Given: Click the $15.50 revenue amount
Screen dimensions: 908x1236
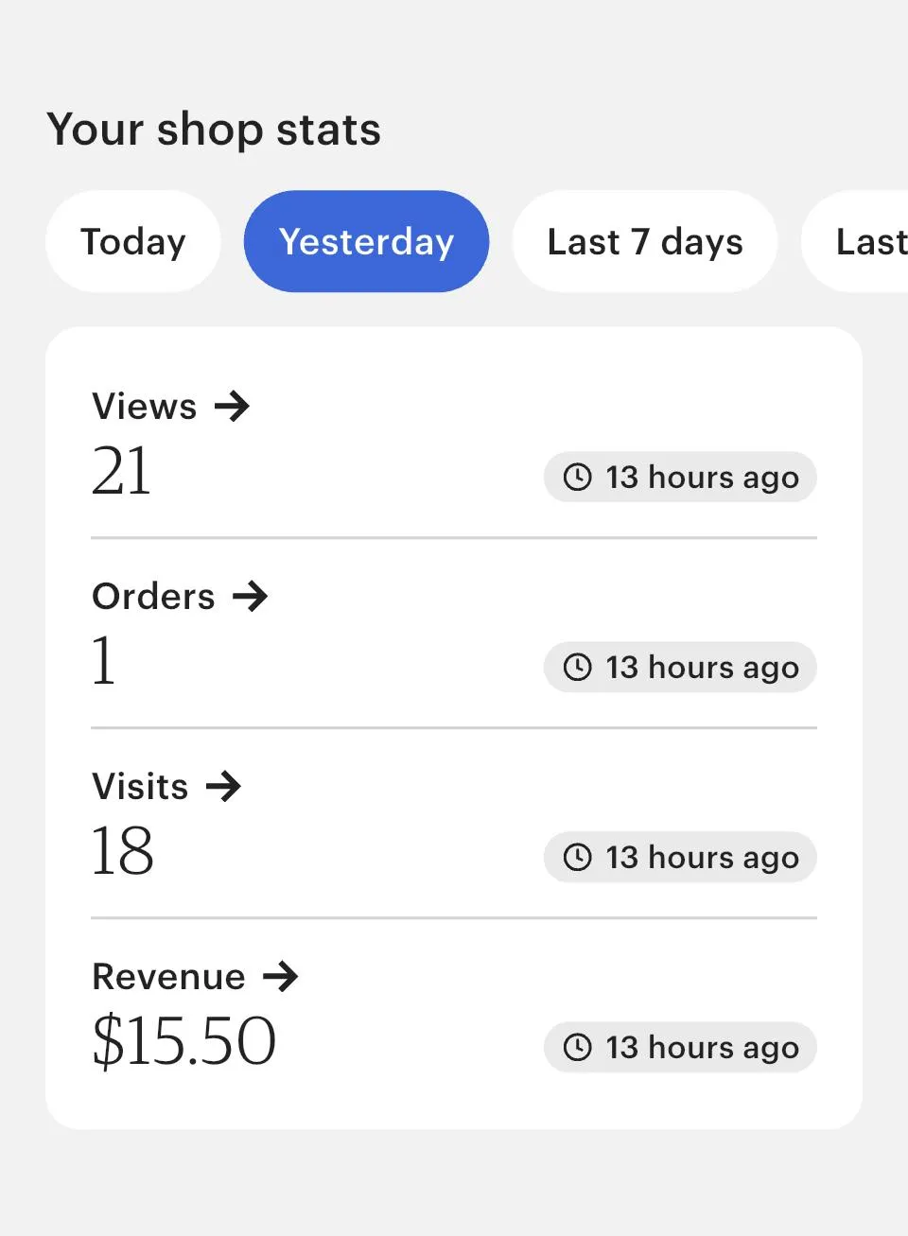Looking at the screenshot, I should point(184,1041).
